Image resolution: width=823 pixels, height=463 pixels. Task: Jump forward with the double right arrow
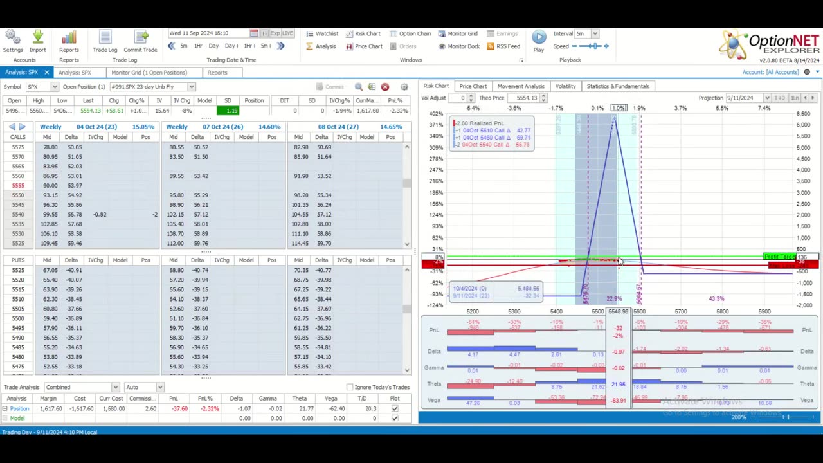click(280, 46)
